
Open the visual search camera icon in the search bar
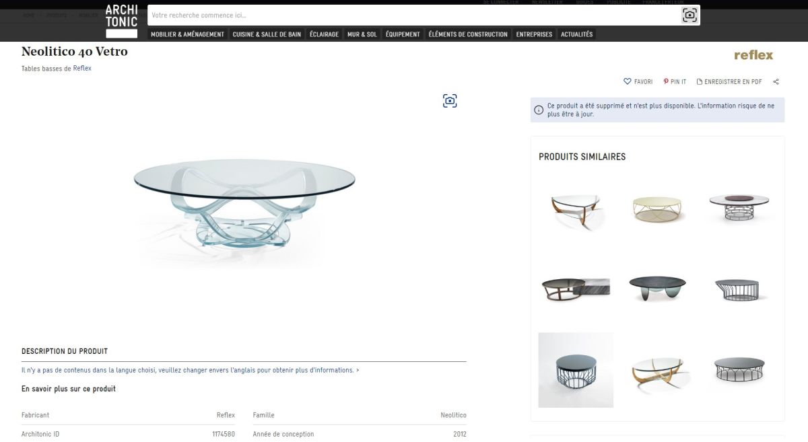(689, 15)
